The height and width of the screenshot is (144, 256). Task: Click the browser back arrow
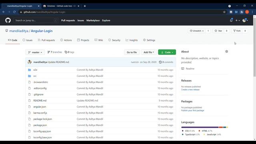pyautogui.click(x=4, y=12)
